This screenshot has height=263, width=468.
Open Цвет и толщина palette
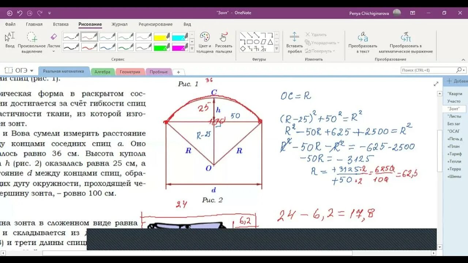[205, 42]
